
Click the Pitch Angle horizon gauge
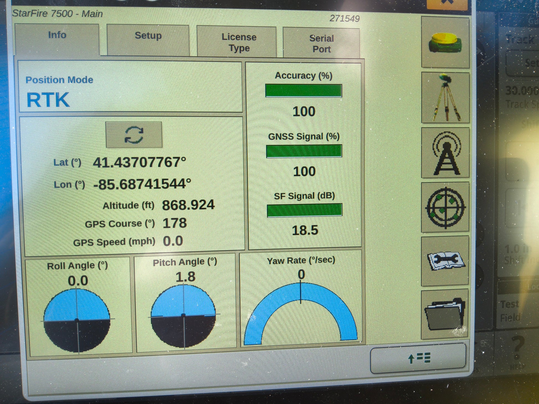(x=183, y=316)
